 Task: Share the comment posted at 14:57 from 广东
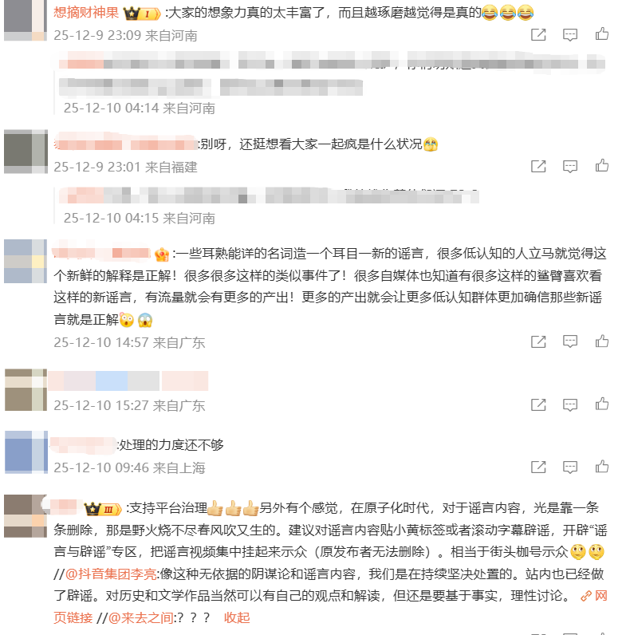[538, 341]
